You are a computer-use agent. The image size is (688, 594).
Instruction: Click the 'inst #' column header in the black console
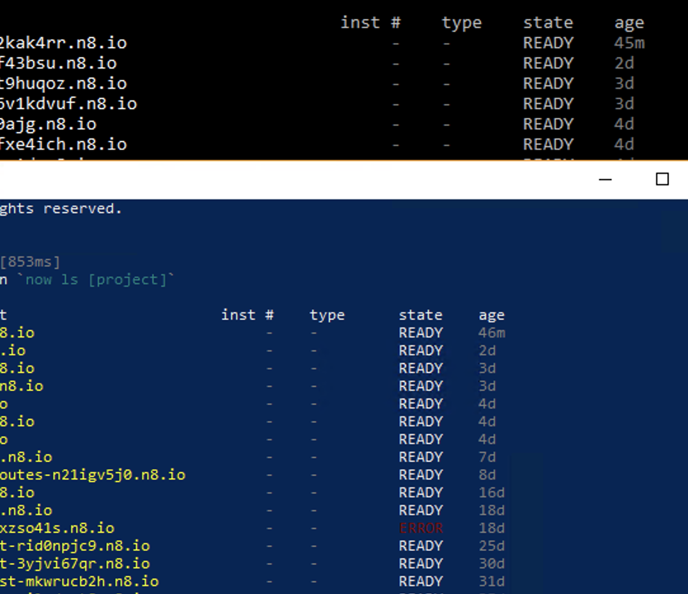point(371,22)
